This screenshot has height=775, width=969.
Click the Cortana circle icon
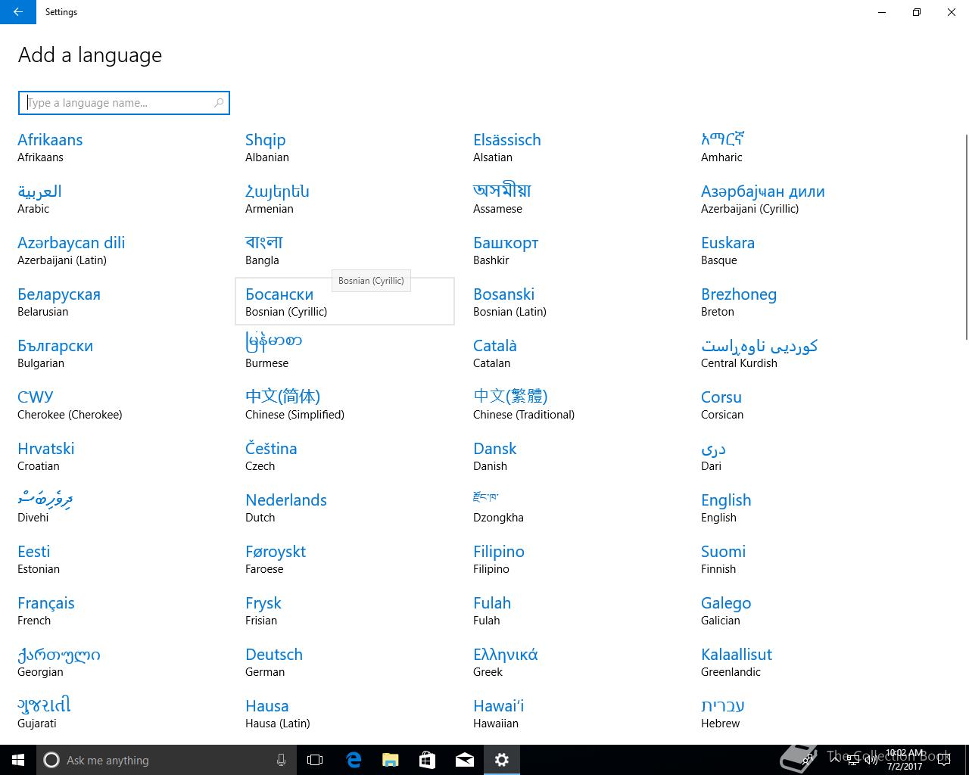tap(51, 760)
